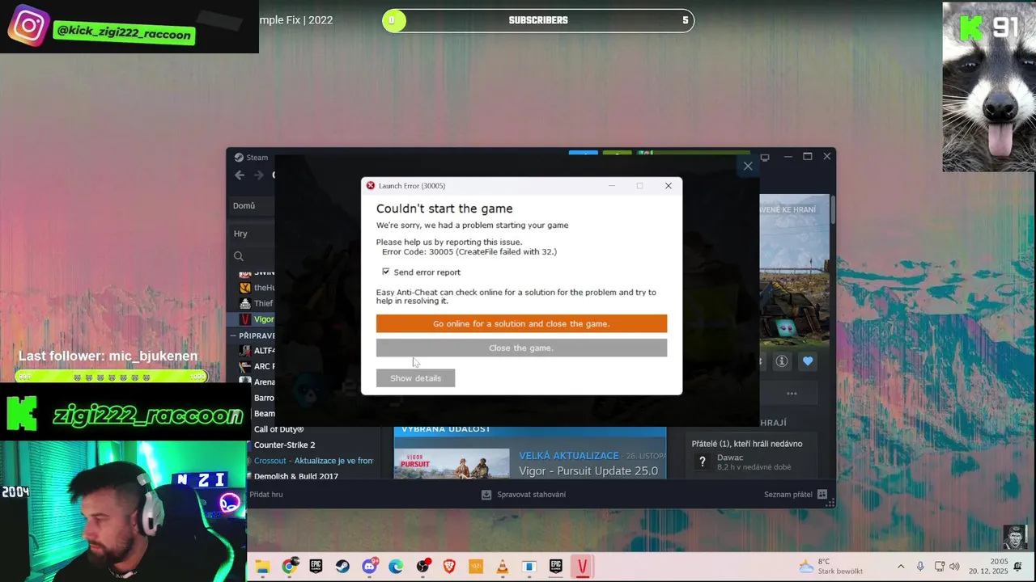The width and height of the screenshot is (1036, 582).
Task: Open the three-dots more options button
Action: coord(792,394)
